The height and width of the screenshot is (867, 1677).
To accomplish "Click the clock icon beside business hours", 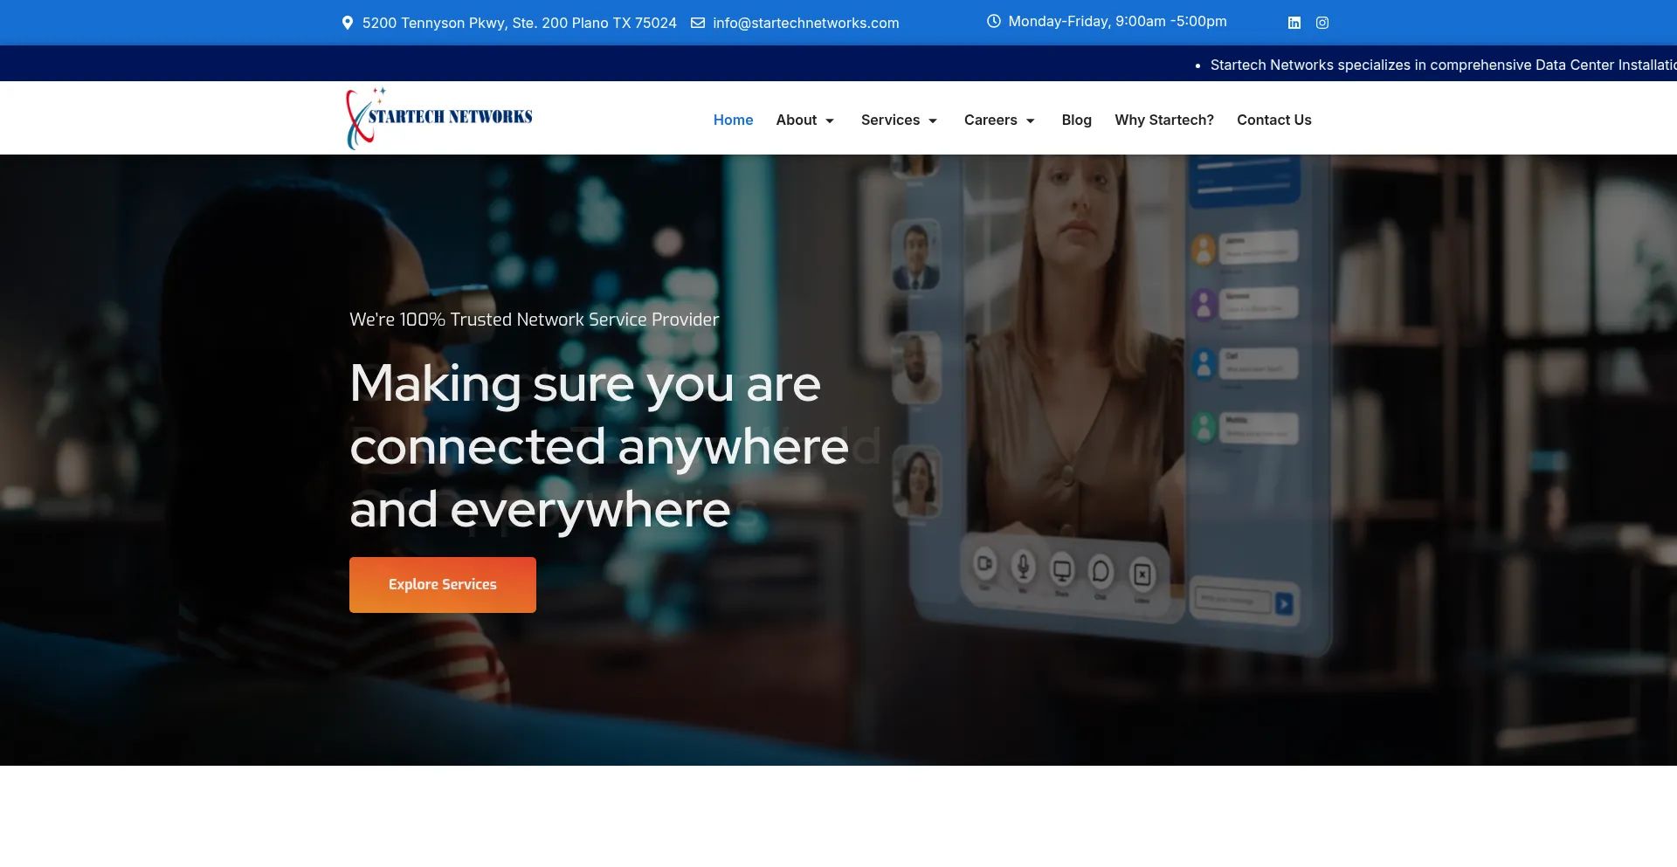I will click(x=994, y=21).
